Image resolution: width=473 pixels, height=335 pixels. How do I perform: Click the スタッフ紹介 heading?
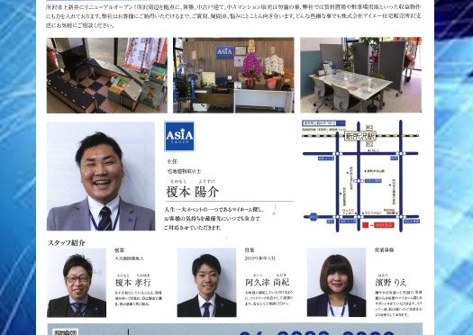[67, 243]
